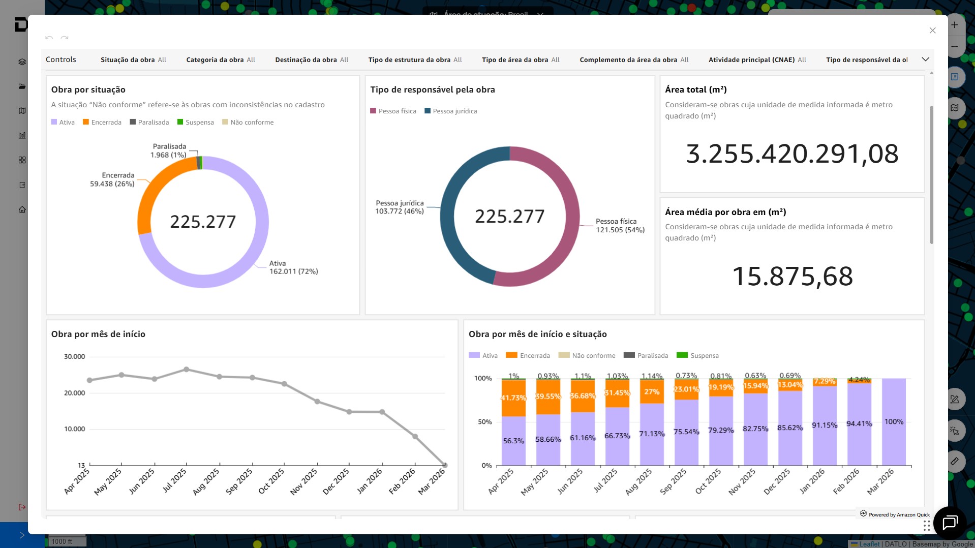Screen dimensions: 975x548
Task: Click the undo arrow icon
Action: (49, 38)
